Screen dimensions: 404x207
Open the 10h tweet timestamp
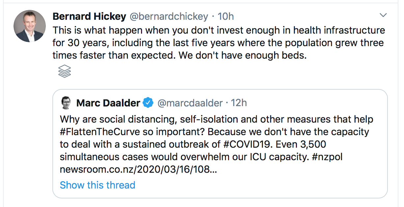226,16
